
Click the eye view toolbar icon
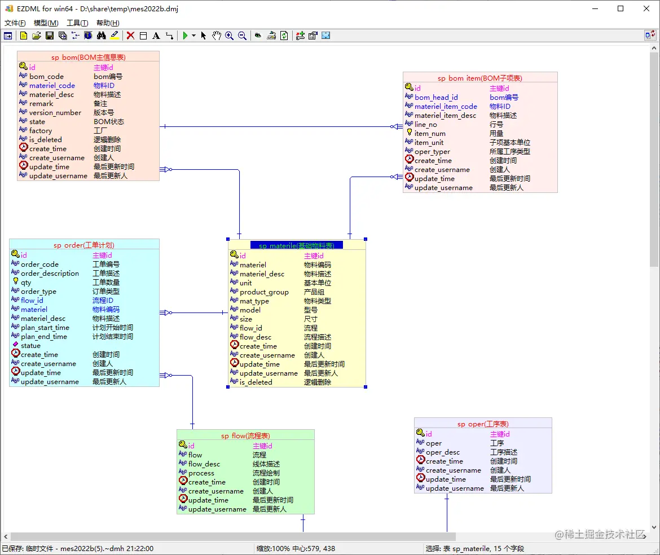[x=258, y=36]
